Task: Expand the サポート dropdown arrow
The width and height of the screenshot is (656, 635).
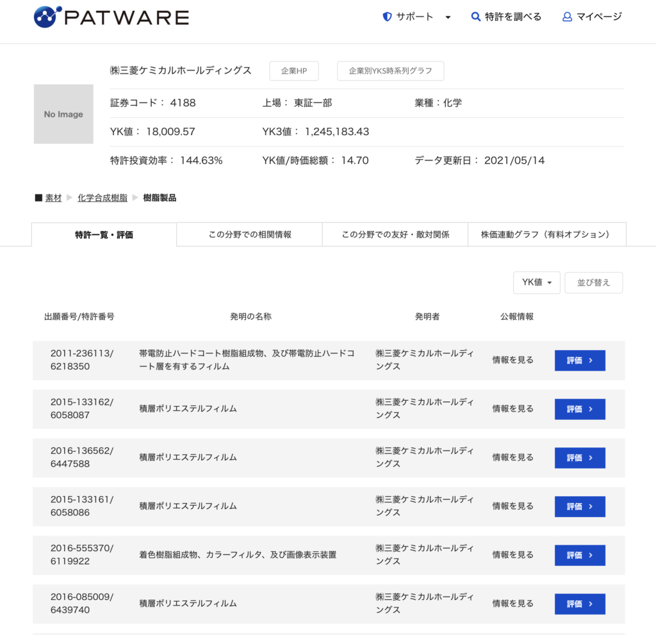Action: tap(448, 17)
